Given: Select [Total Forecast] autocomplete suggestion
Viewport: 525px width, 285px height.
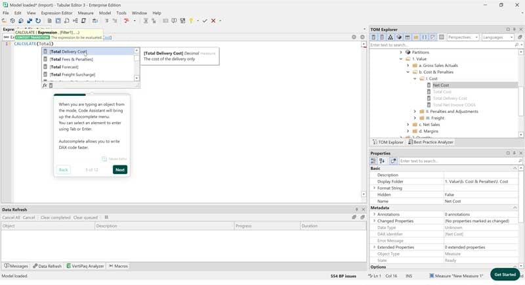Looking at the screenshot, I should pyautogui.click(x=88, y=67).
